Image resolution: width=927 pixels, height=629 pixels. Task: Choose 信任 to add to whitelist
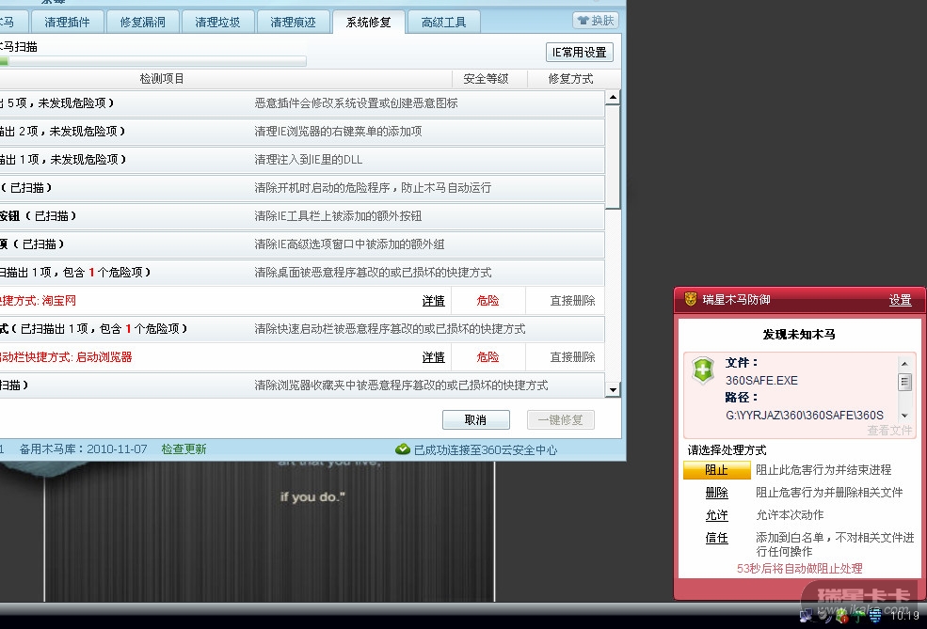(x=716, y=538)
